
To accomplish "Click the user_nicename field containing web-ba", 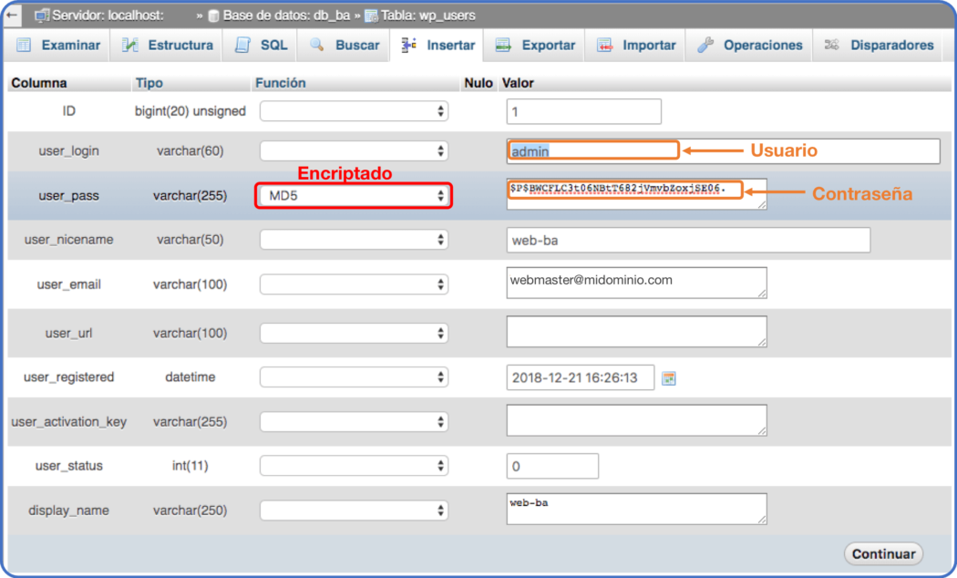I will coord(688,240).
